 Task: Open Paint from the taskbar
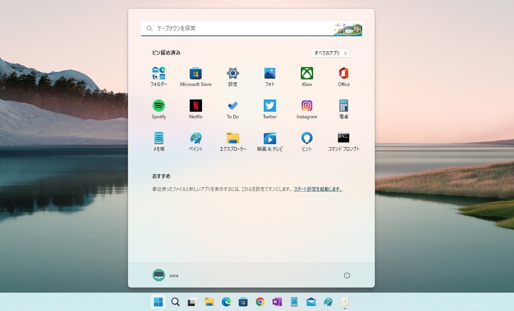(x=328, y=302)
